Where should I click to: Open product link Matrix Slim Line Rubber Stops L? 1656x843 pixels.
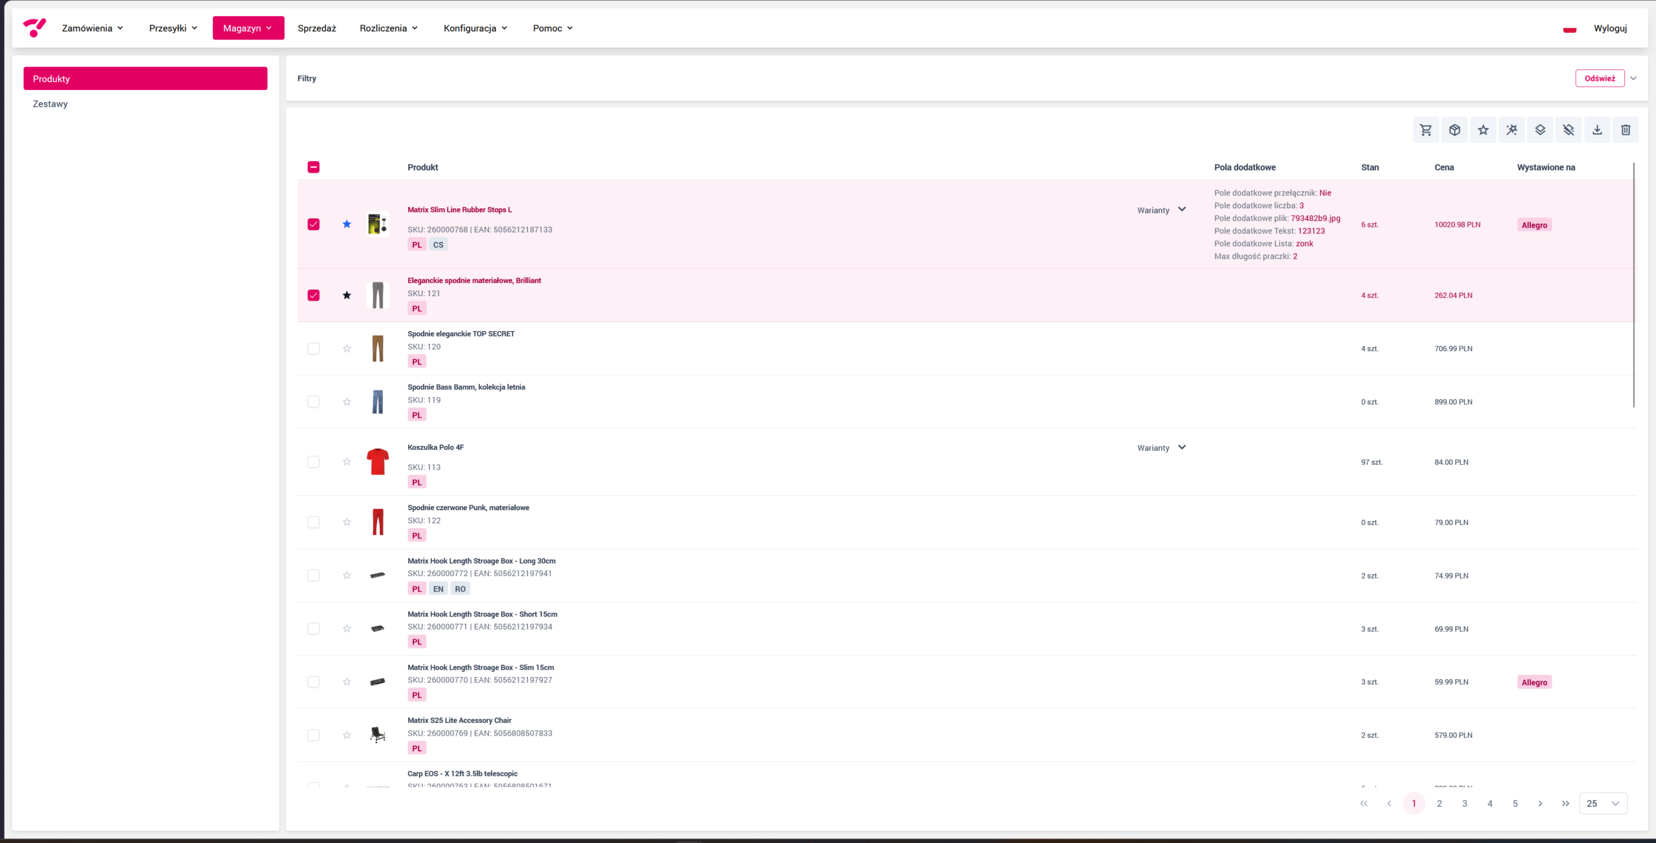tap(459, 210)
